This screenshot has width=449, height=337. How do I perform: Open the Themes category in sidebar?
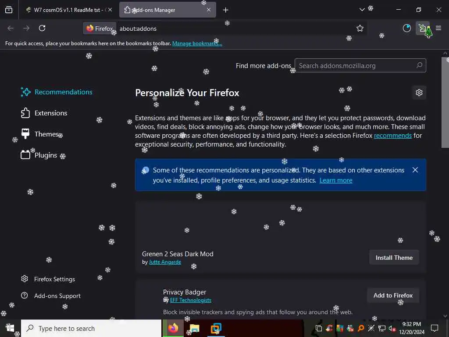click(40, 134)
